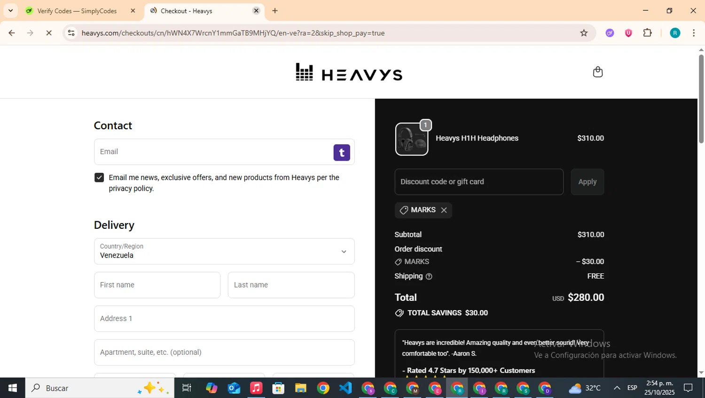
Task: Apply the discount code
Action: [x=587, y=182]
